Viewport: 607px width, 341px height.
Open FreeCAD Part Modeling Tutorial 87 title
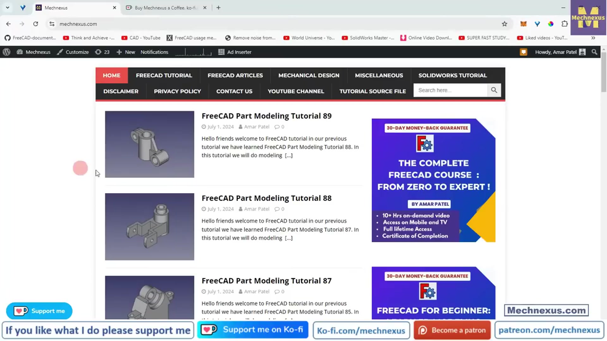(267, 281)
